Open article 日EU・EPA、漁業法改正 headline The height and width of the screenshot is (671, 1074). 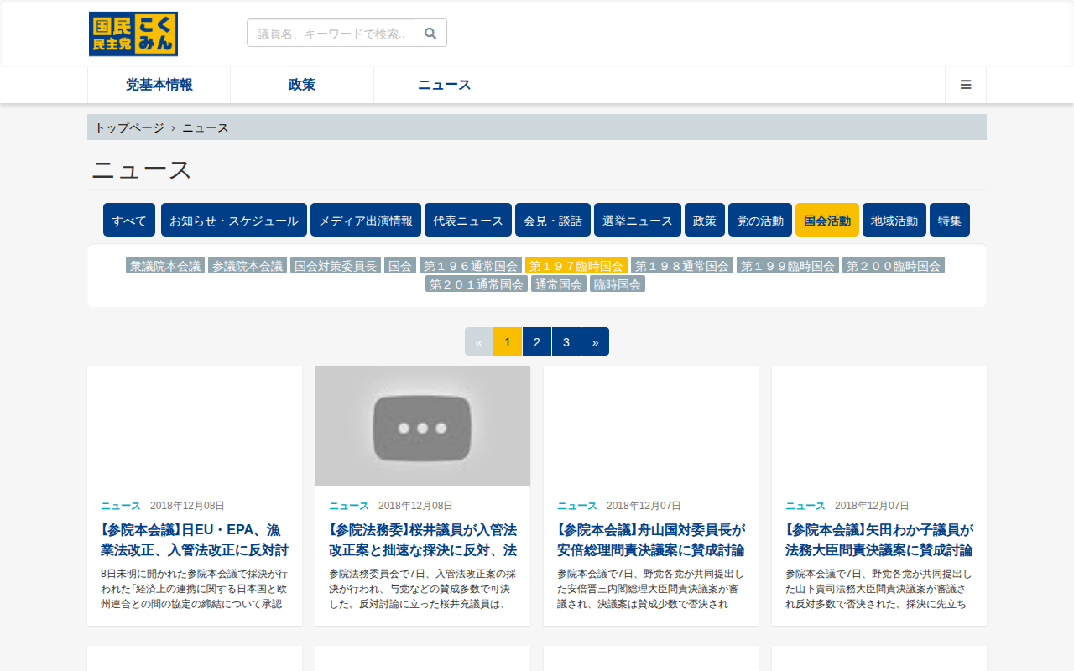(195, 540)
